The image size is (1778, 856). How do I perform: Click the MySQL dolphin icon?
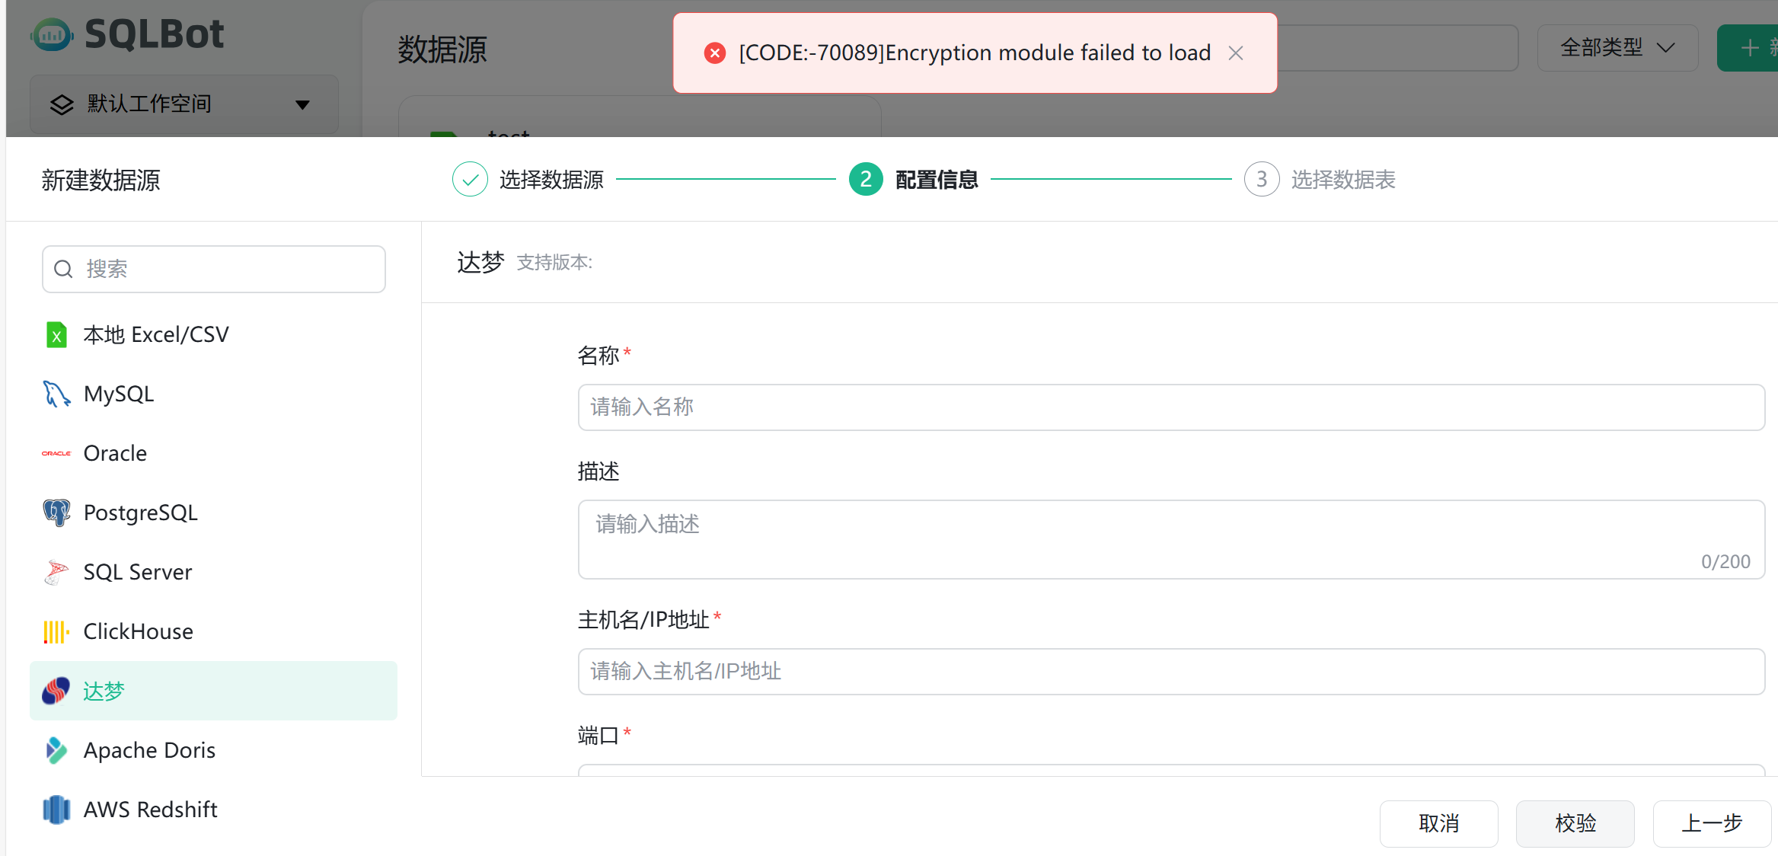tap(56, 394)
